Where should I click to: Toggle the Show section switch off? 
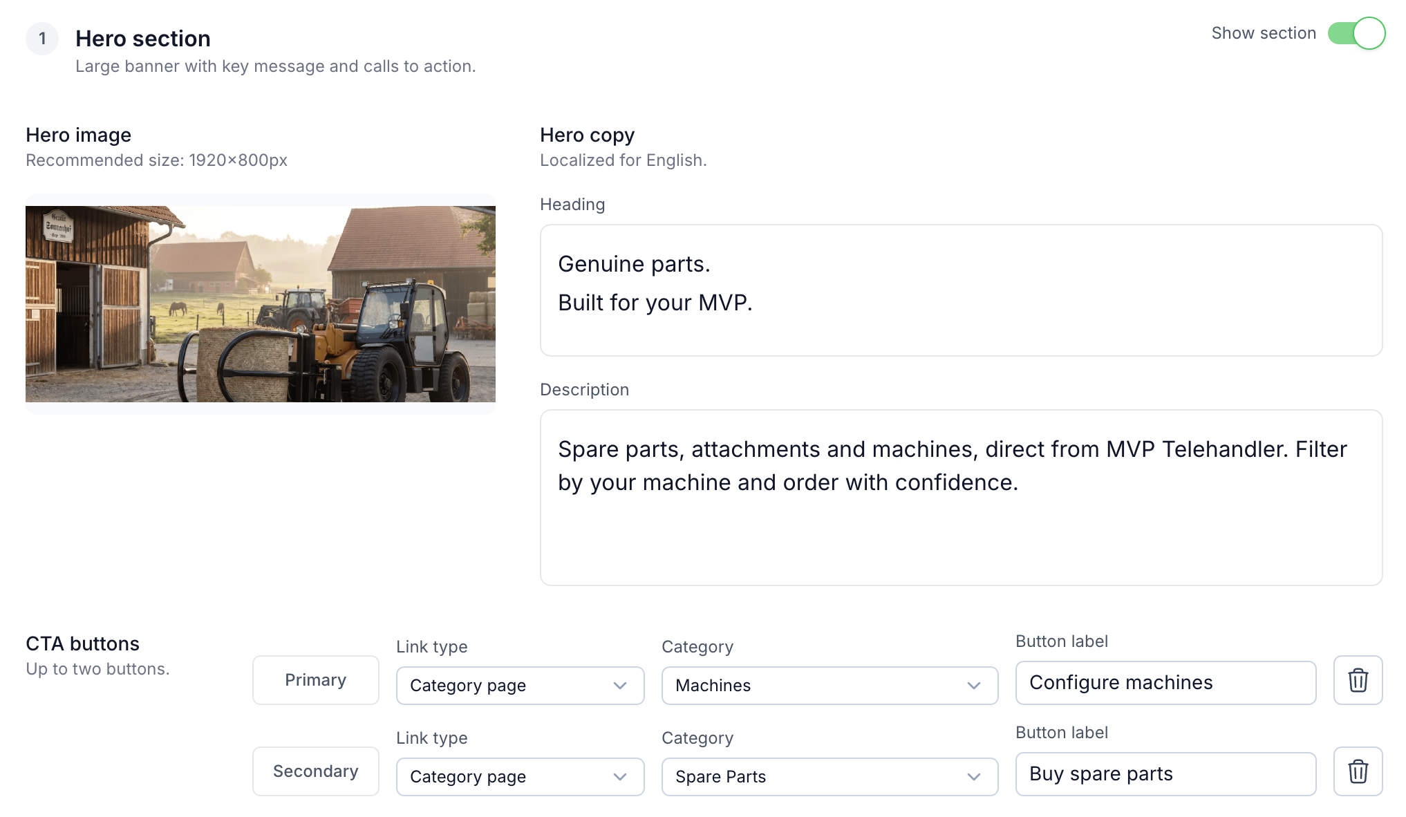tap(1356, 33)
